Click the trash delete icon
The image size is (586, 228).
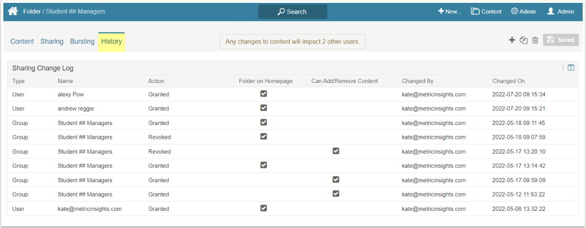pos(535,40)
